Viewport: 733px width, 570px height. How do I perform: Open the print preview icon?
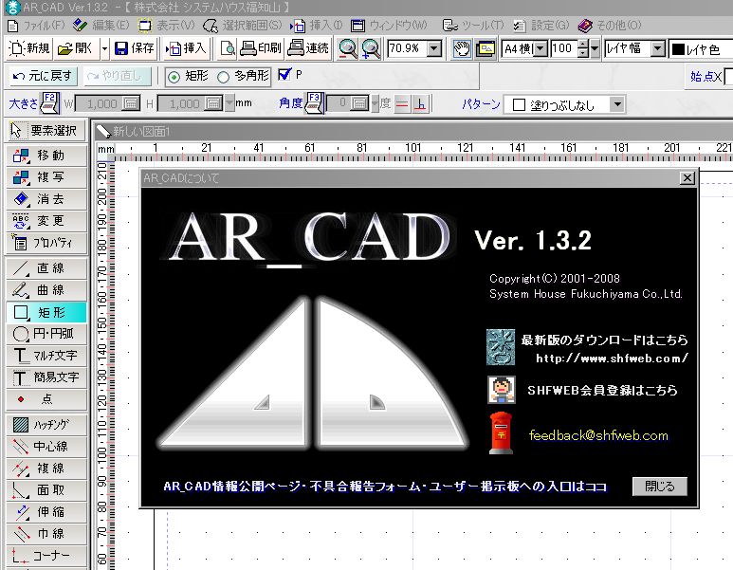click(228, 48)
